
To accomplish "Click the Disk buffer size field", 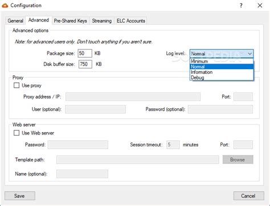I will [85, 64].
